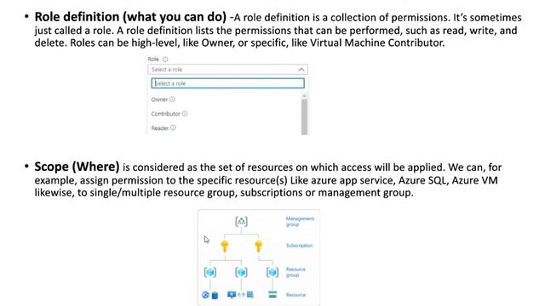Choose the Contributor role from the list
The width and height of the screenshot is (545, 306).
pos(165,114)
